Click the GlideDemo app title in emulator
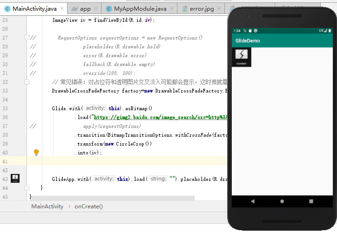Screen dimensions: 337x233 [x=248, y=40]
